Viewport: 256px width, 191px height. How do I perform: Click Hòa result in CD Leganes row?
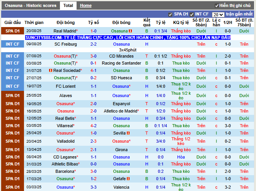181,157
